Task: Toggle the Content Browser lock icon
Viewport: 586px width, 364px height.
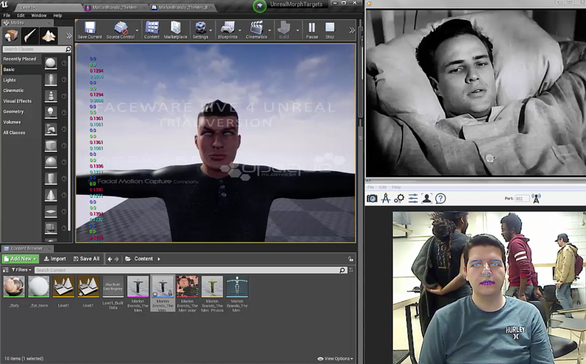Action: pos(351,259)
